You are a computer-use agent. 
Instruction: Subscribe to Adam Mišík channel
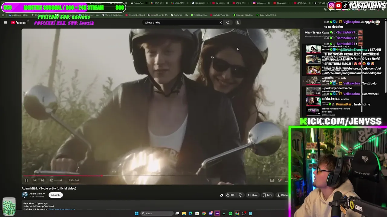click(56, 195)
